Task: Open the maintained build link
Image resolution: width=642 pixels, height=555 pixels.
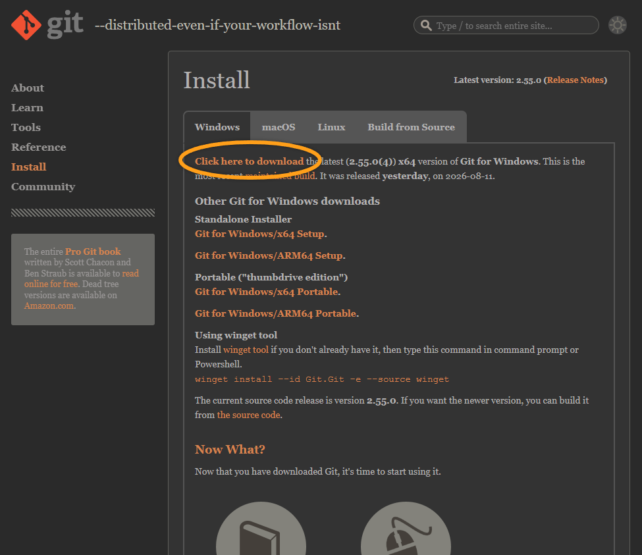Action: (x=281, y=176)
